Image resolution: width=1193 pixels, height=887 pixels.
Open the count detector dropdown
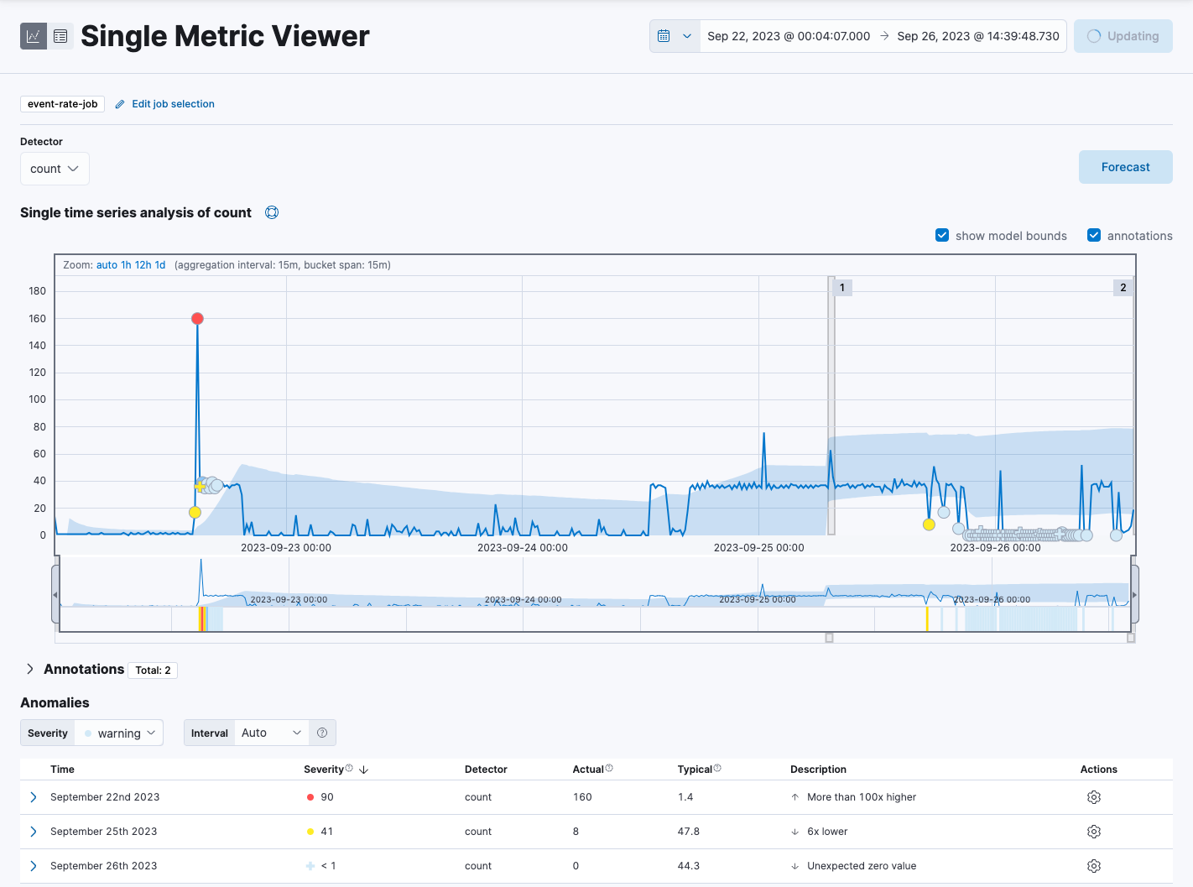55,169
